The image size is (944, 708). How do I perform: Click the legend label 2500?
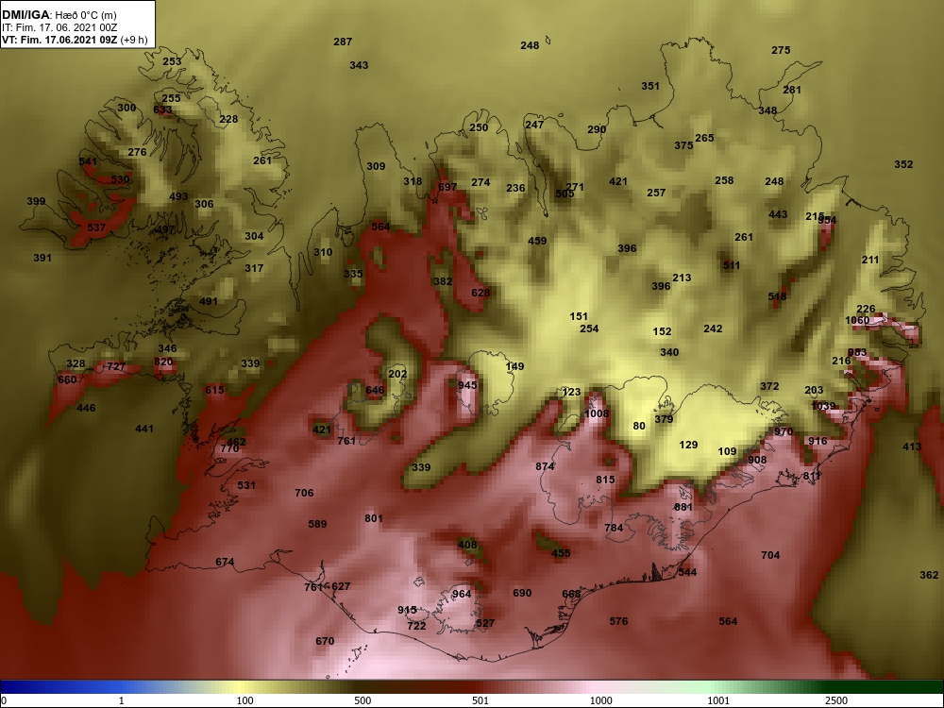(836, 700)
